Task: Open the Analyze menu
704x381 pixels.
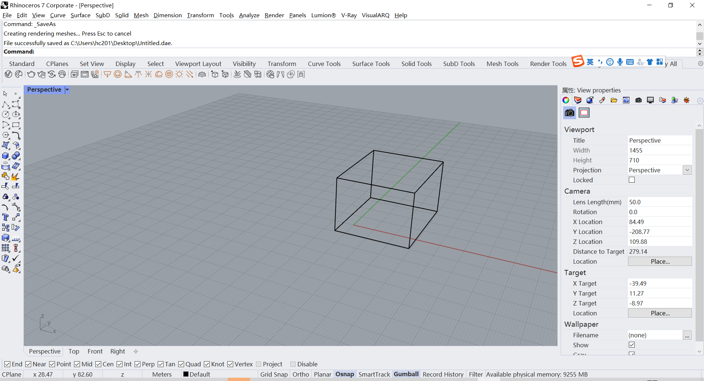Action: pos(249,15)
